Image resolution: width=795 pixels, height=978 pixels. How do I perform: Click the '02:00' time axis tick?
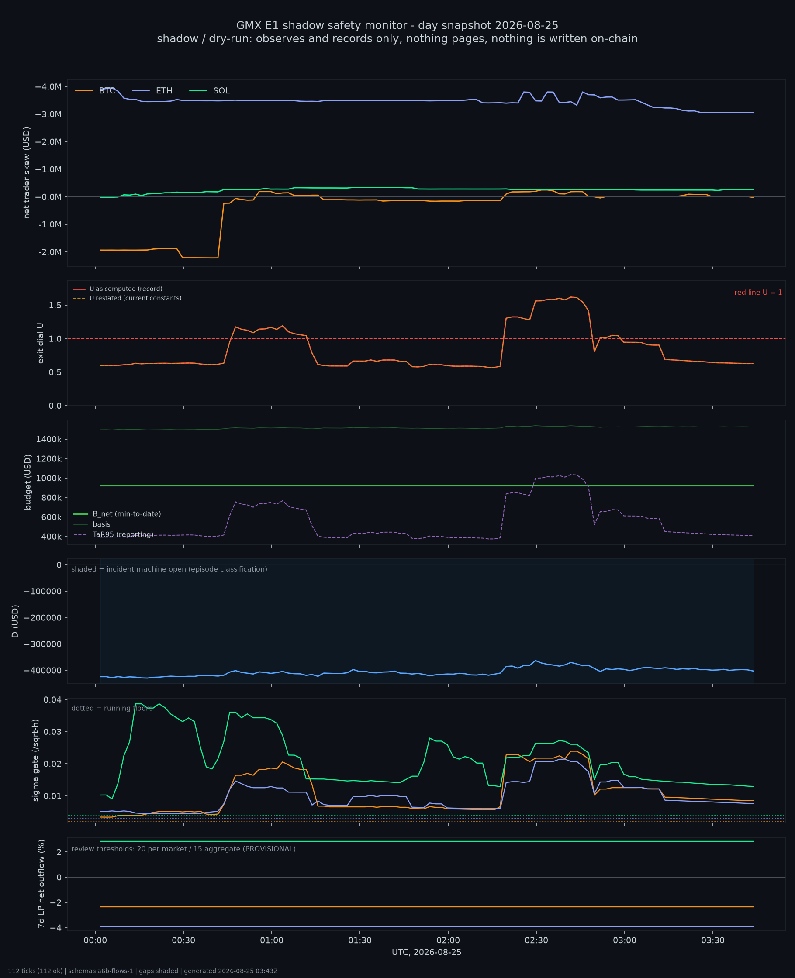click(x=448, y=940)
